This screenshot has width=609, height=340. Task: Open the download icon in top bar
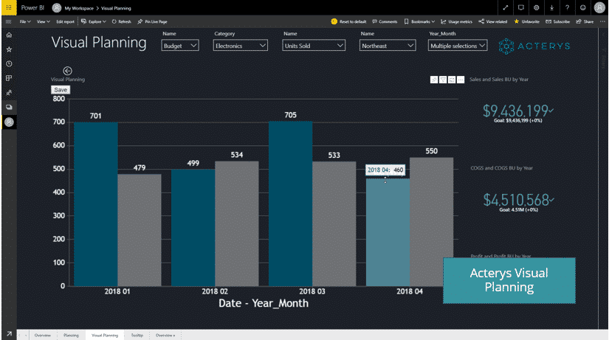[551, 7]
